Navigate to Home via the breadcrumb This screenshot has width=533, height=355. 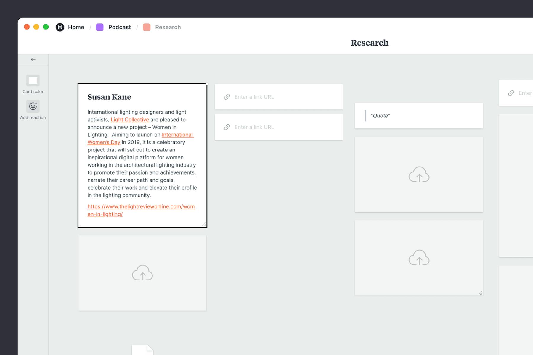pos(76,27)
